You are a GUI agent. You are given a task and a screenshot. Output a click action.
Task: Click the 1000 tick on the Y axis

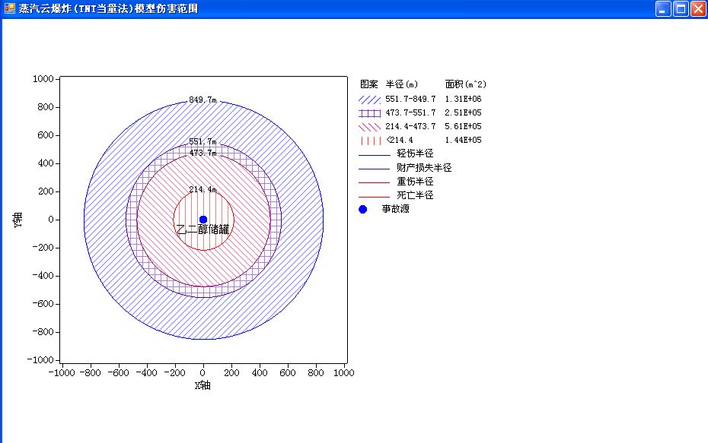point(43,79)
